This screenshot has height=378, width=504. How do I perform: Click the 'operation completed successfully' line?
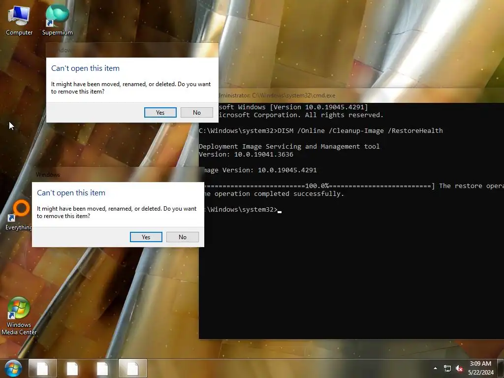274,194
